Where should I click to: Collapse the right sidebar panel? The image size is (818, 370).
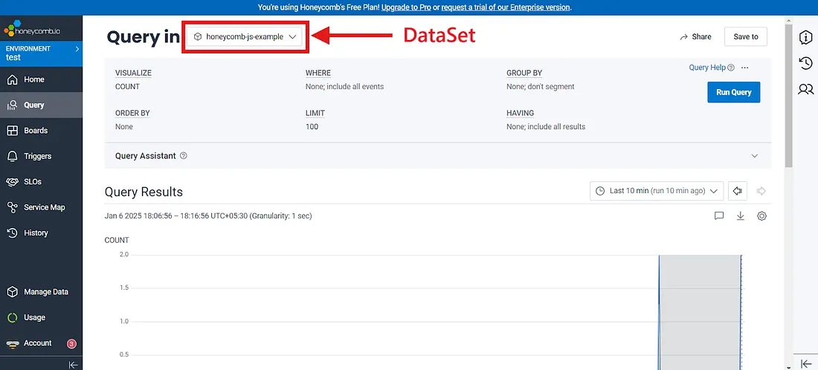click(805, 363)
